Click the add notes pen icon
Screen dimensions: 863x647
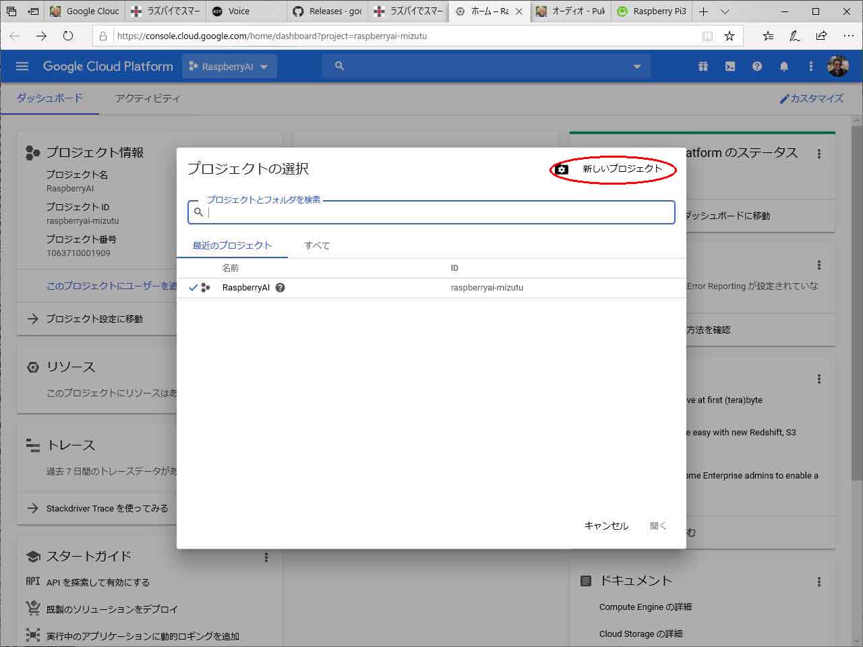tap(795, 36)
